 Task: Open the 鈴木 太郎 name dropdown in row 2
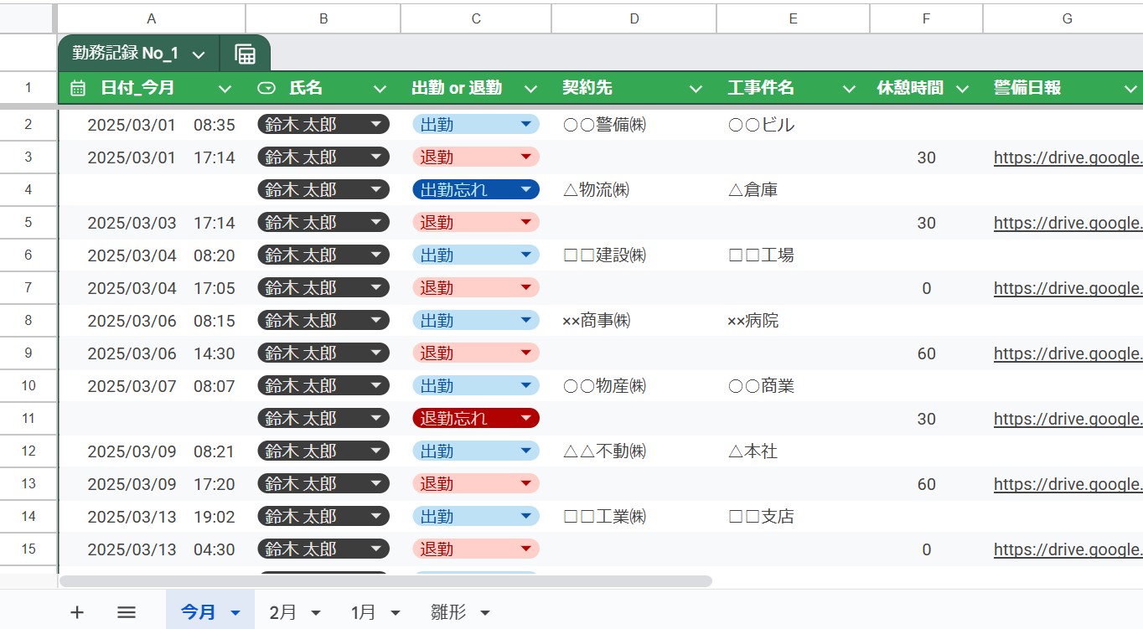click(375, 123)
